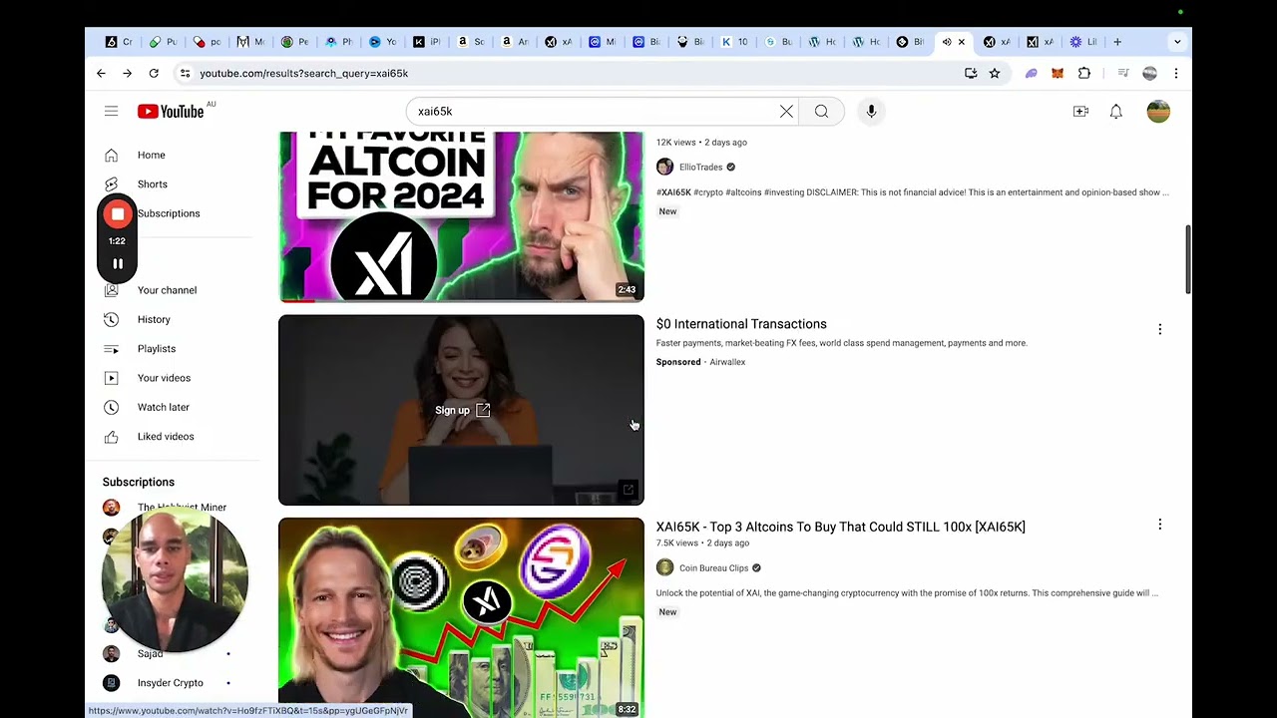Close the active YouTube tab

[x=962, y=42]
